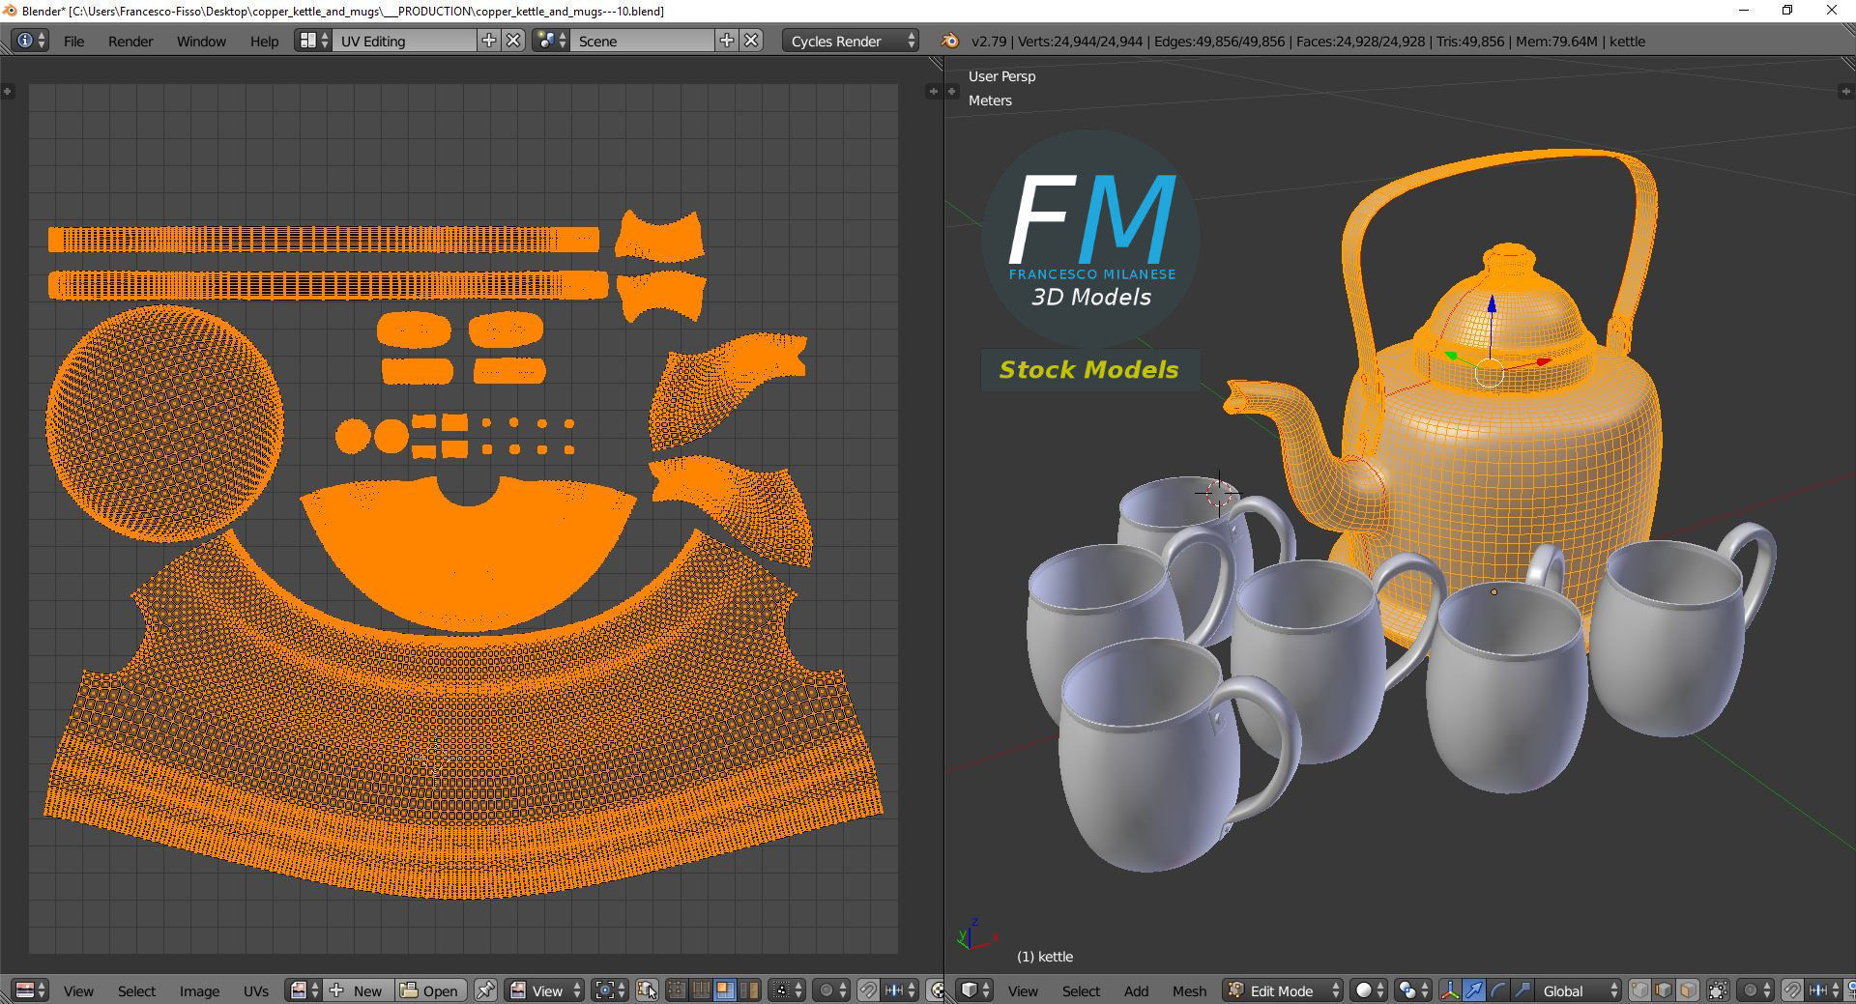Toggle the 3D manipulator widget
Viewport: 1856px width, 1004px height.
(x=1449, y=990)
